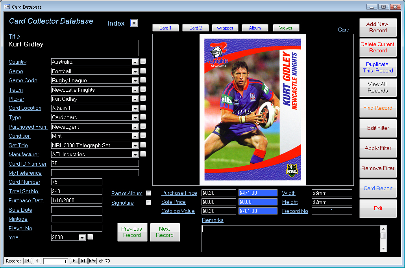Open the Country dropdown
This screenshot has height=268, width=405.
(x=135, y=62)
